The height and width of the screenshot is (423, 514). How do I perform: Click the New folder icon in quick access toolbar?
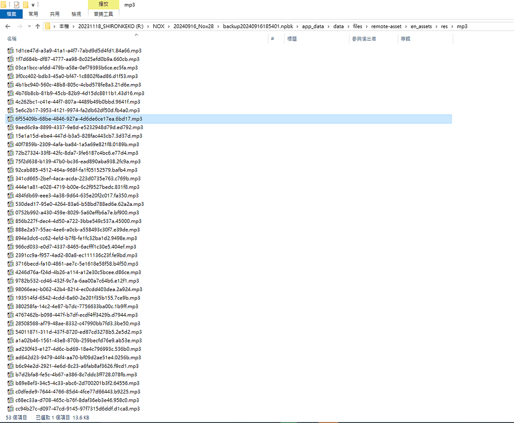[x=25, y=5]
